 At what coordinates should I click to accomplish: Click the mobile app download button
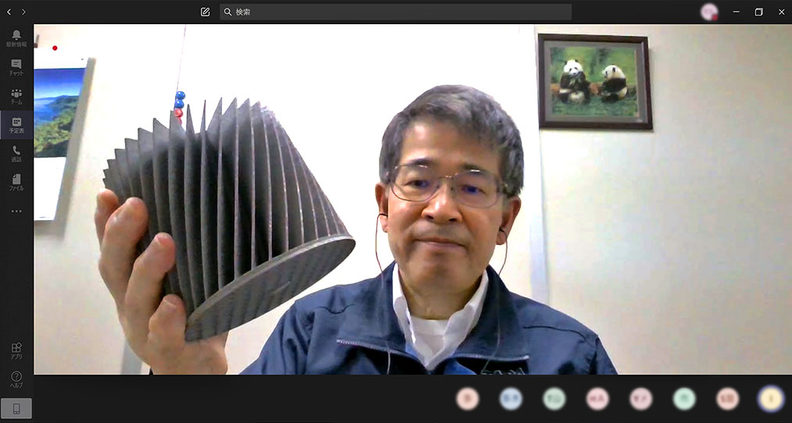point(16,408)
